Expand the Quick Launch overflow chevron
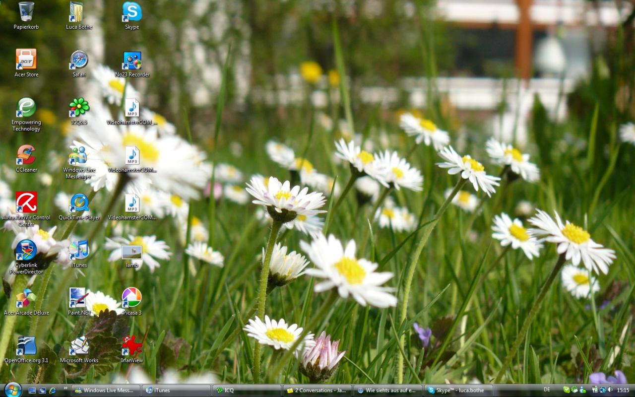Viewport: 635px width, 397px height. (65, 389)
